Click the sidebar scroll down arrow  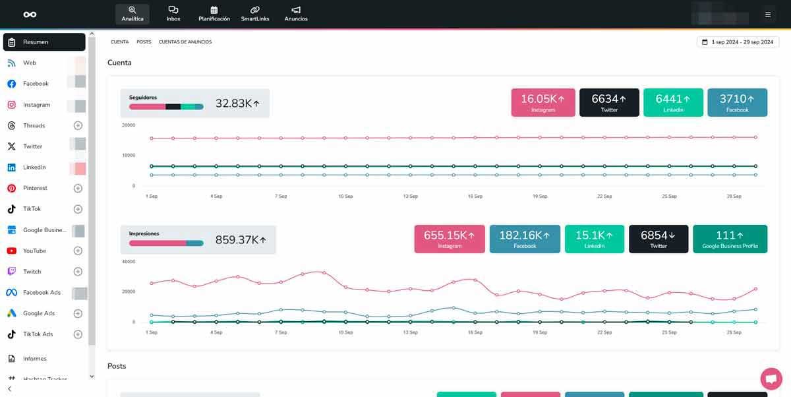coord(92,377)
